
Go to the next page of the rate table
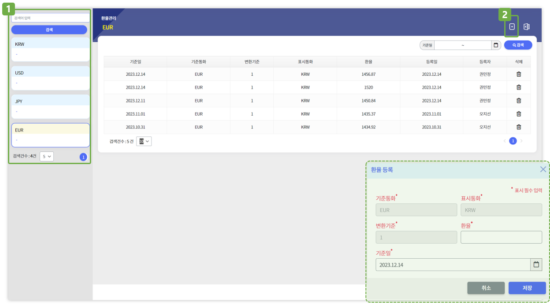click(521, 141)
